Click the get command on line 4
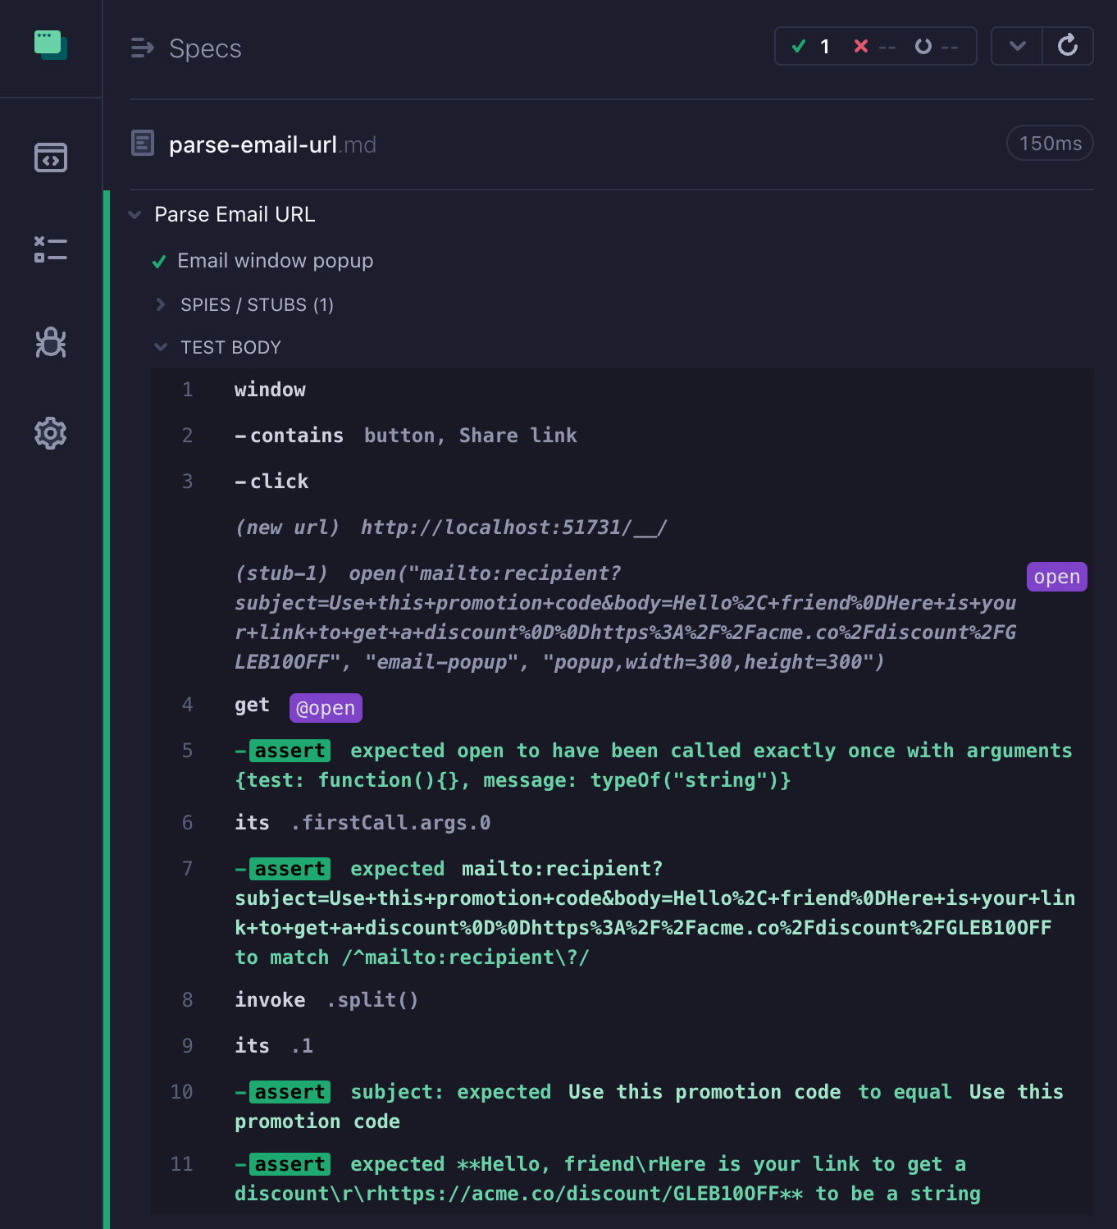The height and width of the screenshot is (1229, 1117). (622, 706)
